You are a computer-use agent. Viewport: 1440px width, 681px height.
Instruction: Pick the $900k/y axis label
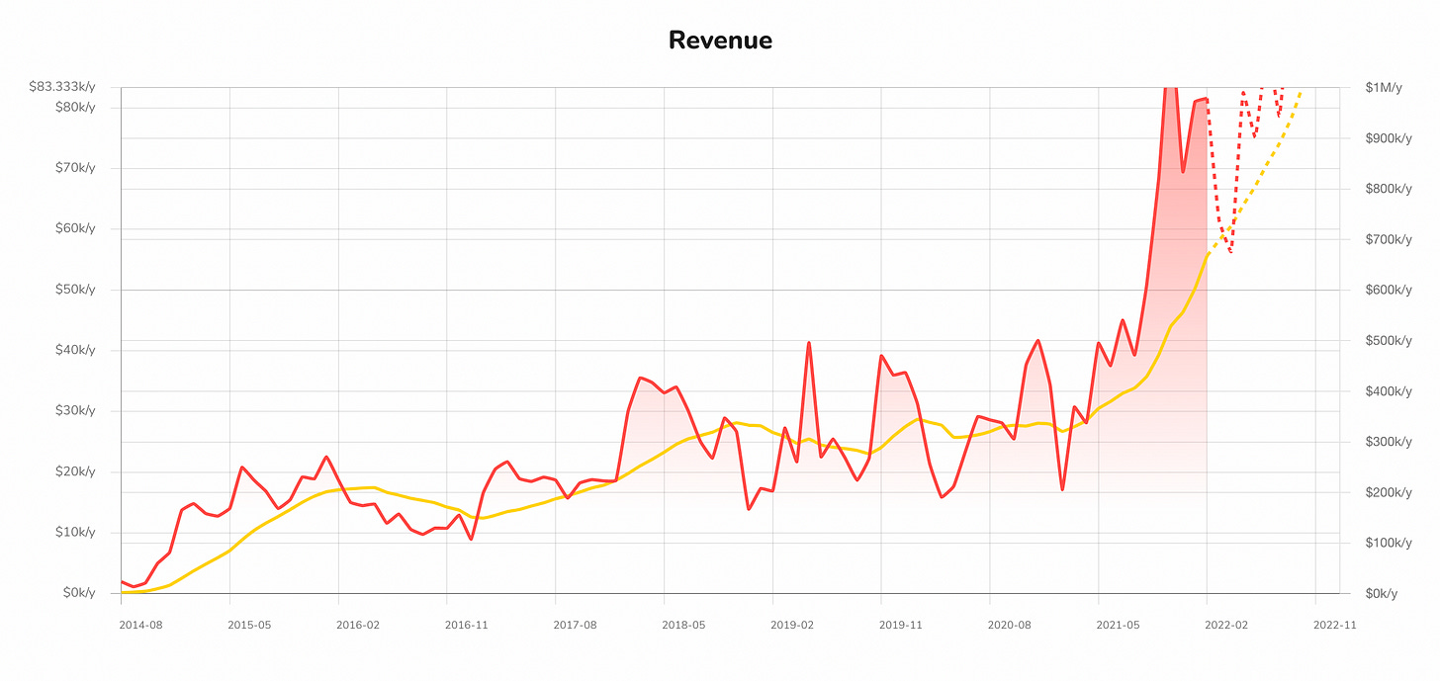tap(1388, 138)
